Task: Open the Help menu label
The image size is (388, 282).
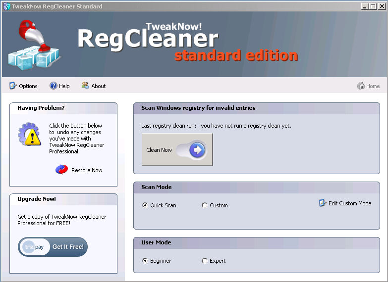Action: point(64,86)
